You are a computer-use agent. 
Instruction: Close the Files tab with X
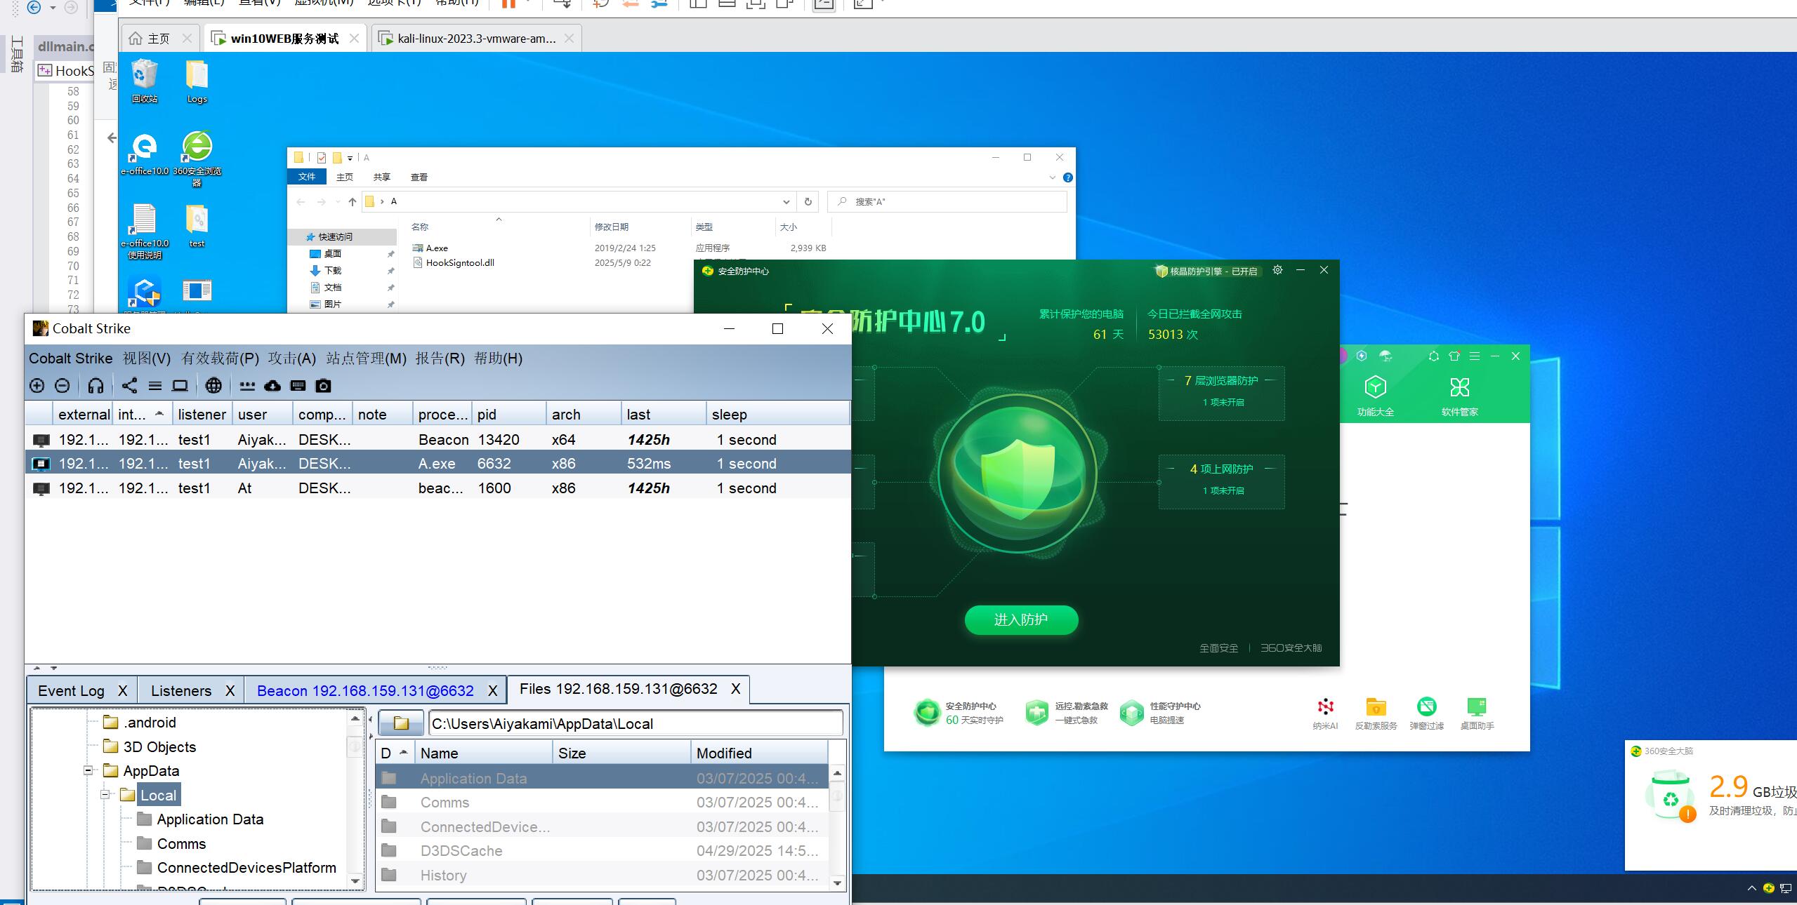[735, 689]
